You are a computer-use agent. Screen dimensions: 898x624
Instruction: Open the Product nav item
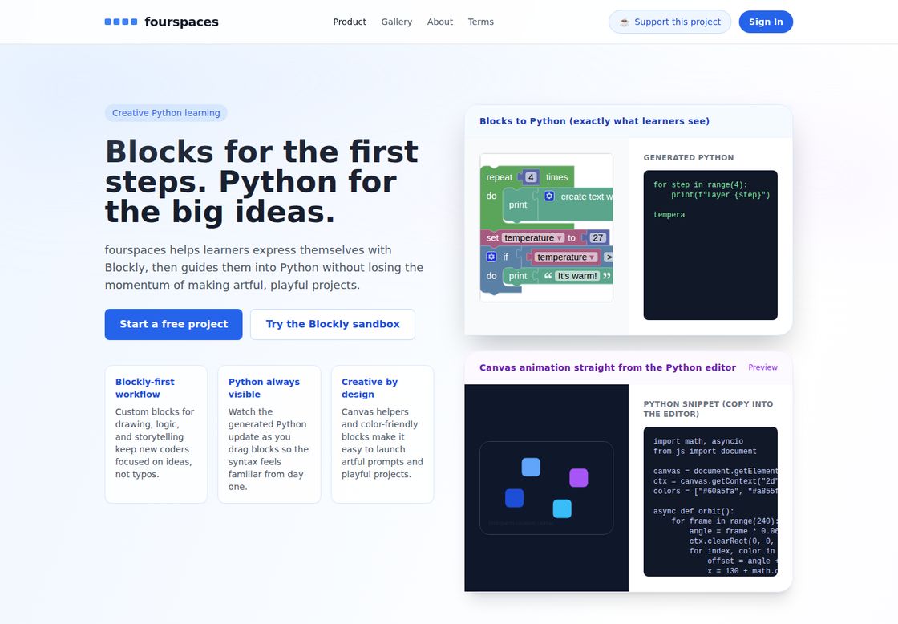tap(350, 22)
